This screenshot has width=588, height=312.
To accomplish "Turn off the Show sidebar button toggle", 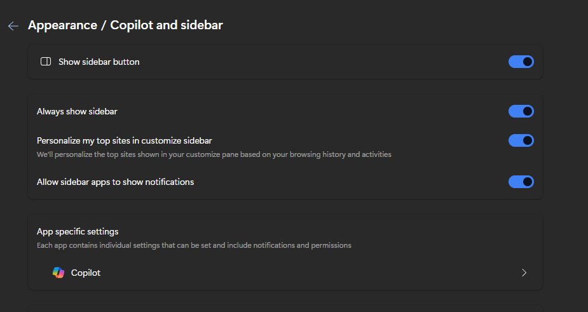I will [521, 62].
